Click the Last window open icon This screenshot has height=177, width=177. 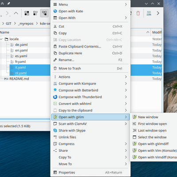coord(135,131)
